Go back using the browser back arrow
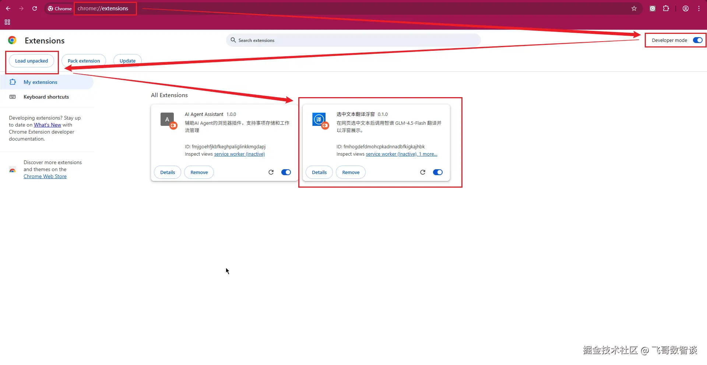Viewport: 707px width, 365px height. (8, 8)
